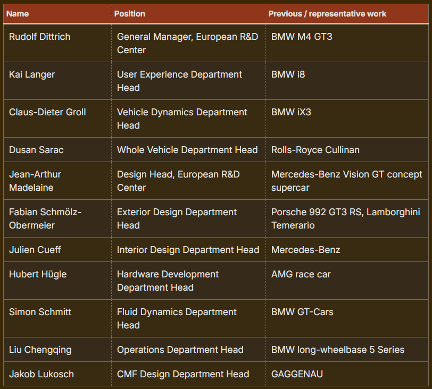Select the name Jean-Arthur Madelaine
The height and width of the screenshot is (389, 432).
tap(35, 181)
